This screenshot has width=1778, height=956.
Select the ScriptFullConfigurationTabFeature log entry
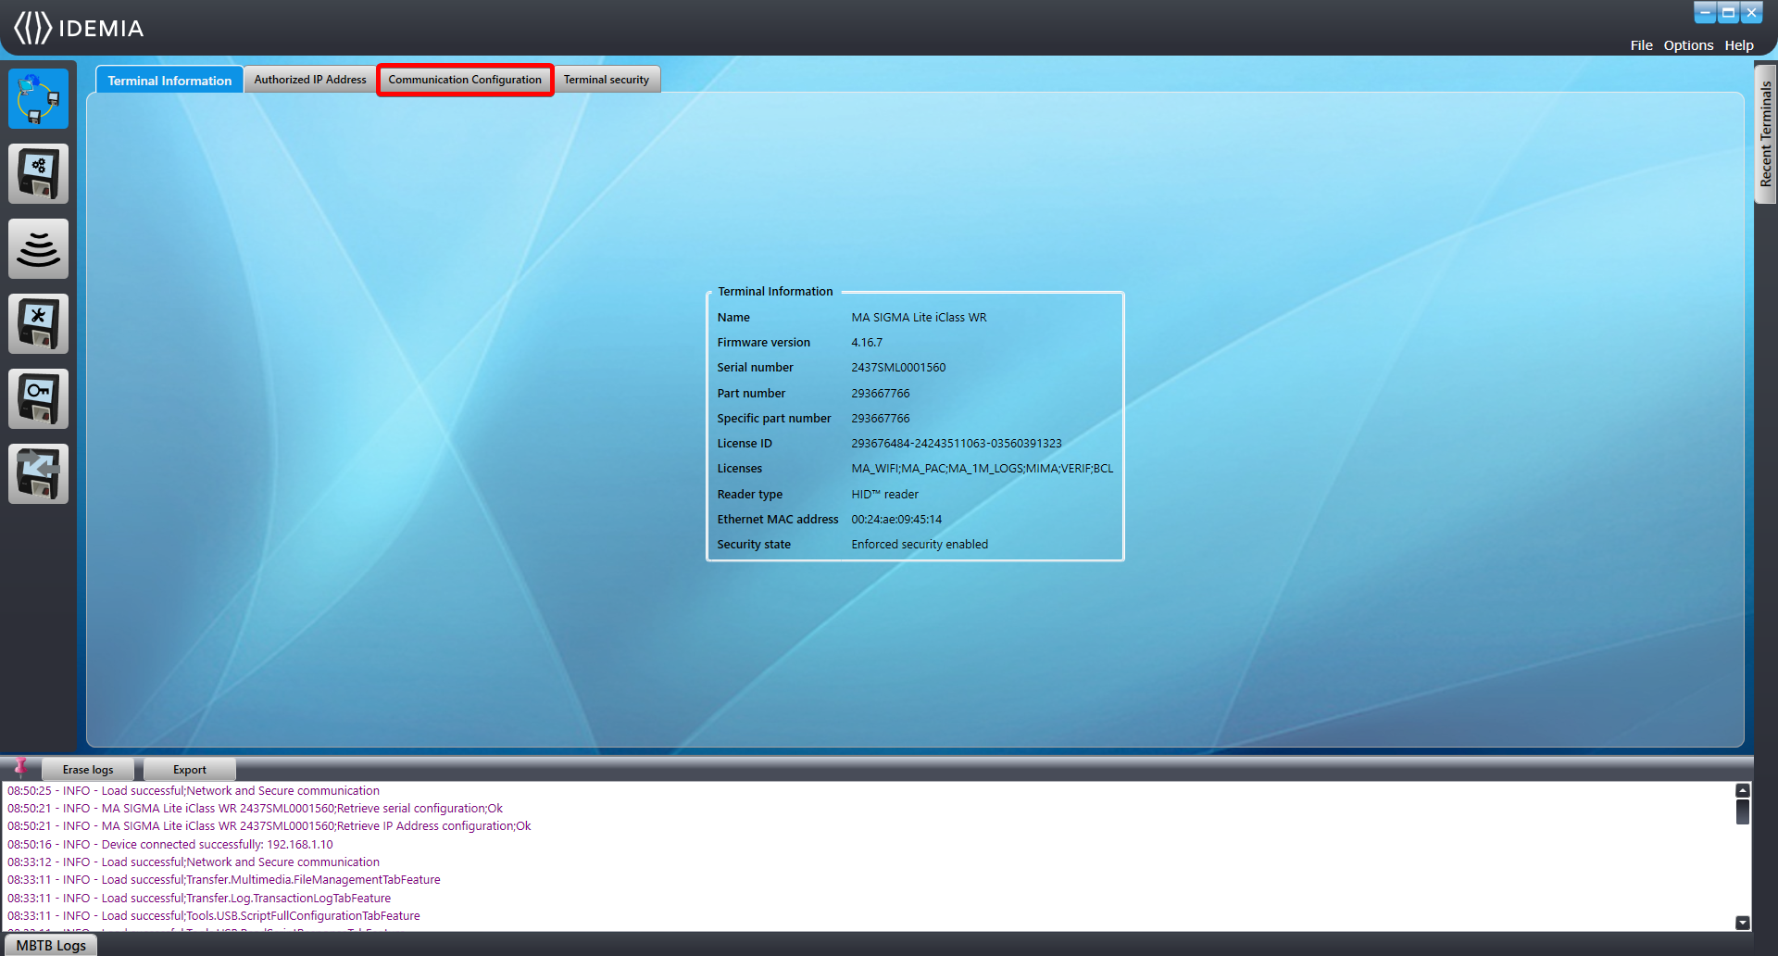[x=214, y=916]
